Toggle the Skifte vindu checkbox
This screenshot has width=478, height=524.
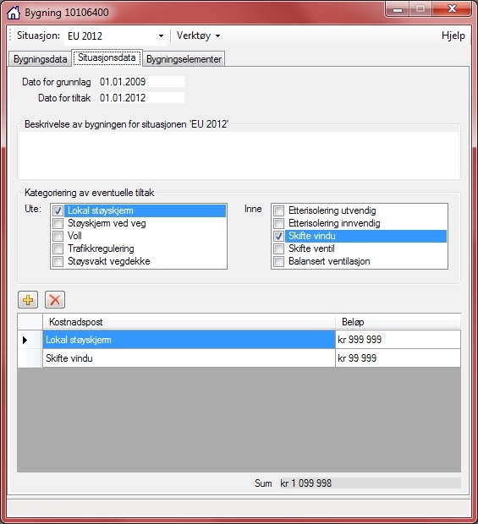[x=278, y=236]
